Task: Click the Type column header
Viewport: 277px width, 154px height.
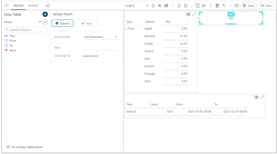Action: click(x=129, y=22)
